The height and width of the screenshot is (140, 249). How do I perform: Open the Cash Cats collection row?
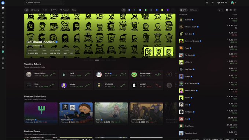[x=208, y=34]
